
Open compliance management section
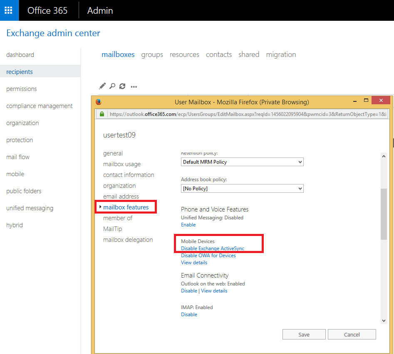(x=39, y=106)
